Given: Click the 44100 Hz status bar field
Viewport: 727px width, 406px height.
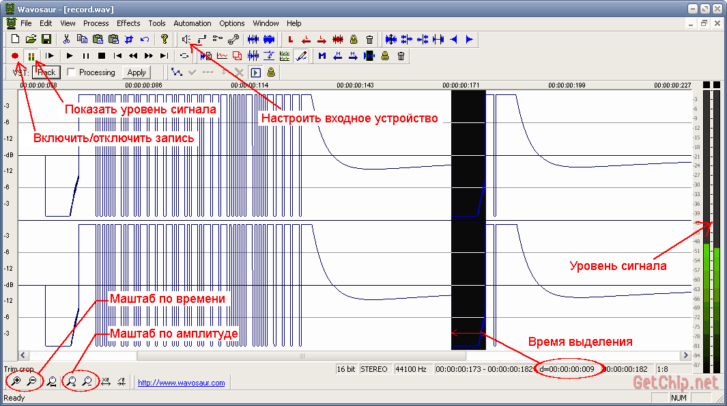Looking at the screenshot, I should [412, 369].
